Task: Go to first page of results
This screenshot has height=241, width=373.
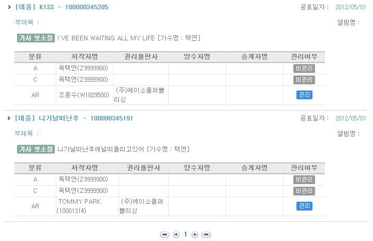Action: tap(165, 235)
